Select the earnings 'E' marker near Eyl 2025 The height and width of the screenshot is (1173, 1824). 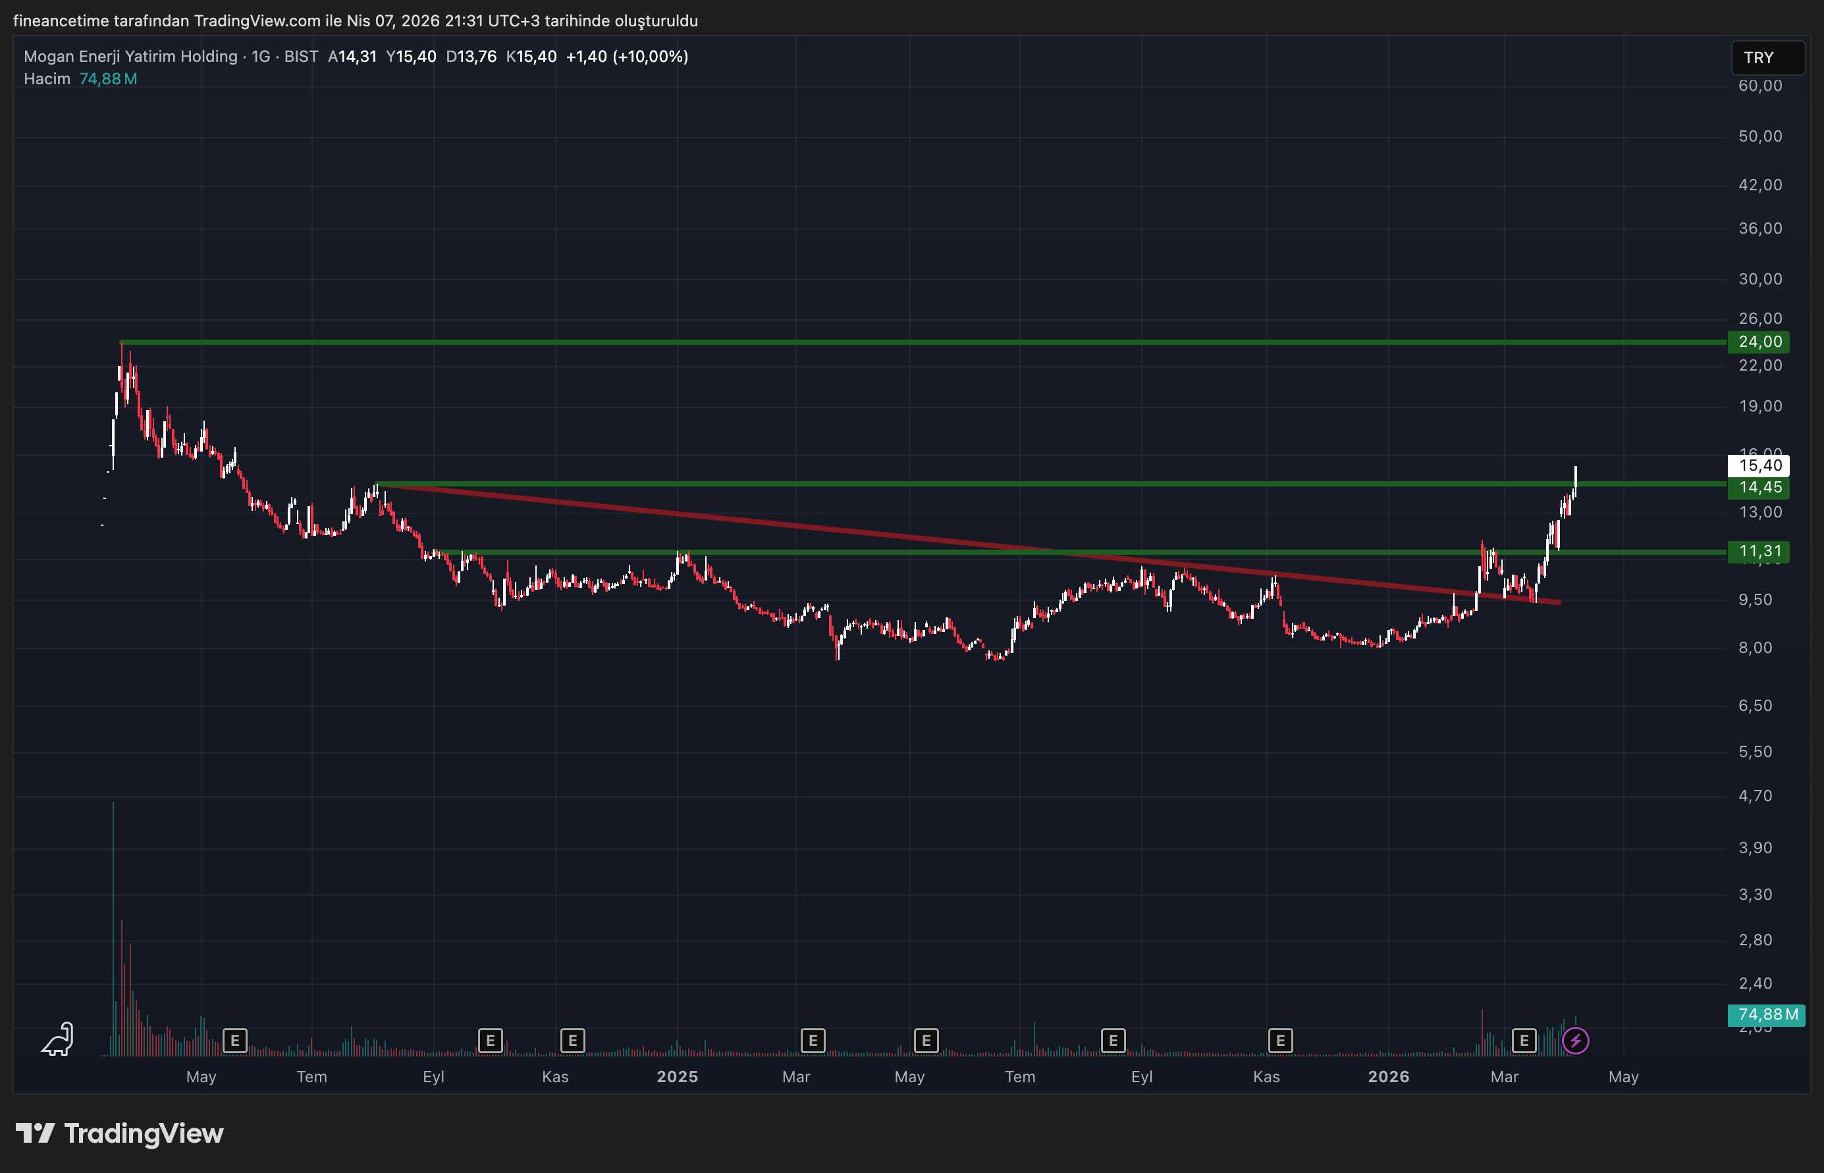pos(1113,1041)
